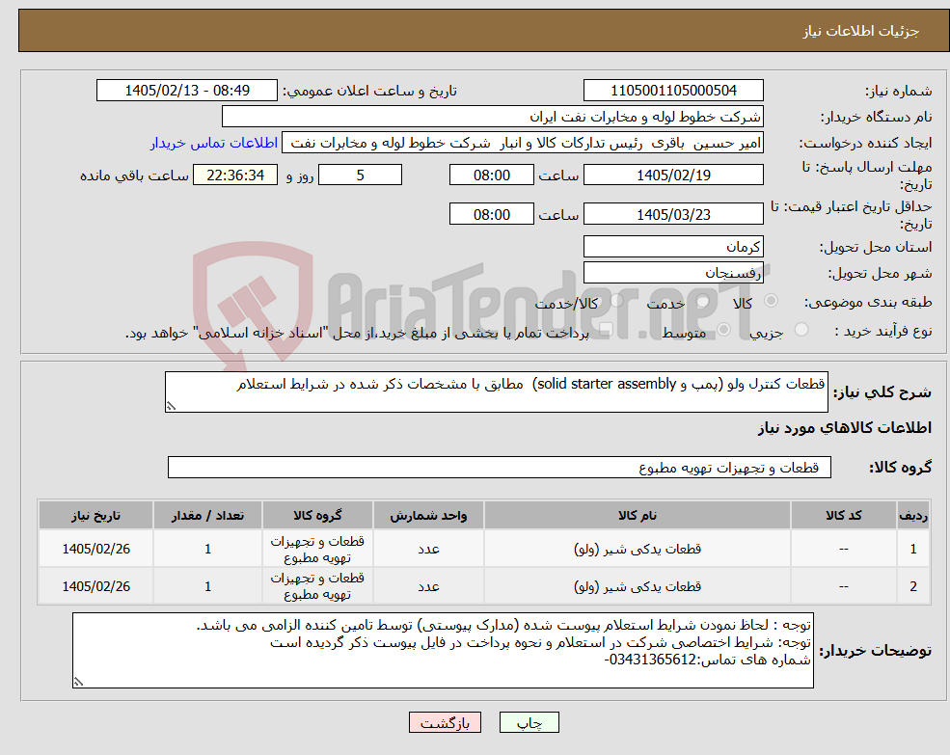Click the response deadline date 1405/02/19
The image size is (950, 755).
pos(673,175)
